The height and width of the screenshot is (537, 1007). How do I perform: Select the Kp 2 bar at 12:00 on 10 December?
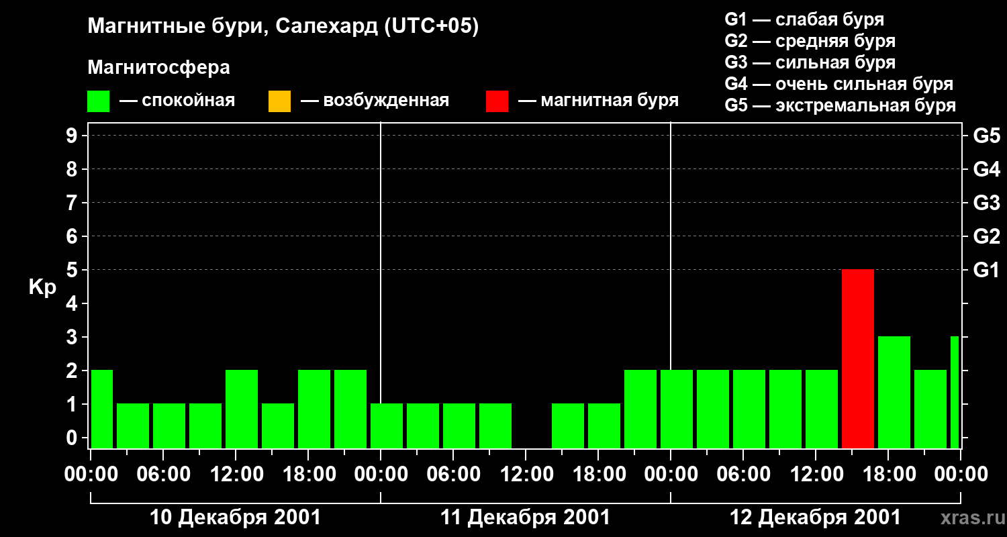tap(242, 409)
